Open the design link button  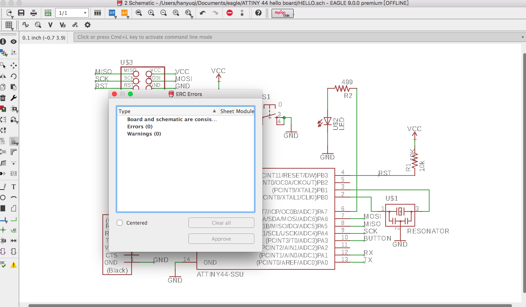coord(282,13)
